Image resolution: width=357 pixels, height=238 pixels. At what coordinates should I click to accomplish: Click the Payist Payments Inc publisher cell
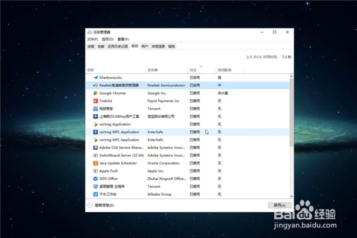(x=163, y=101)
